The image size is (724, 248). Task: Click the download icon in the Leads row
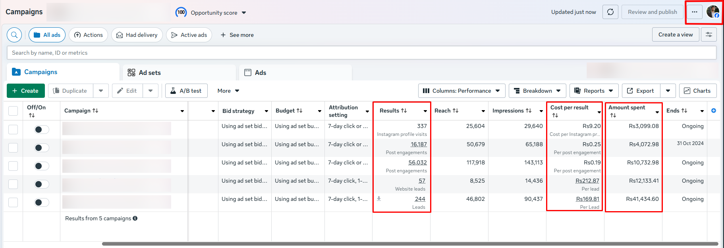pyautogui.click(x=379, y=198)
